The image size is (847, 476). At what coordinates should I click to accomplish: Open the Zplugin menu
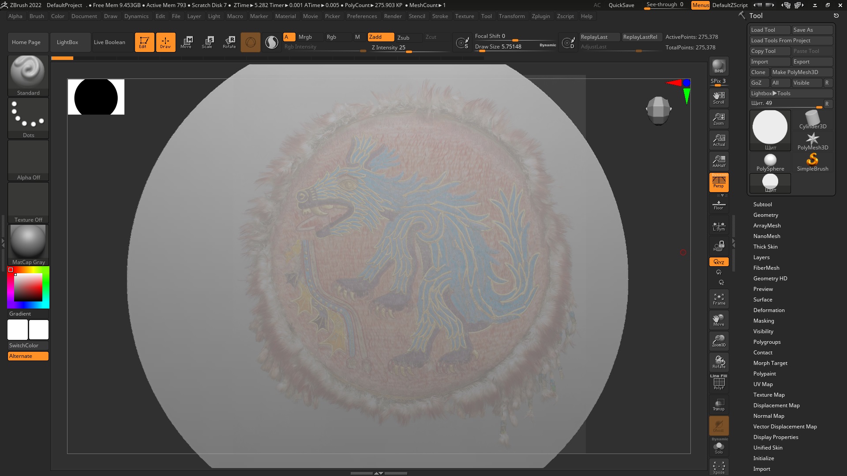pos(541,16)
